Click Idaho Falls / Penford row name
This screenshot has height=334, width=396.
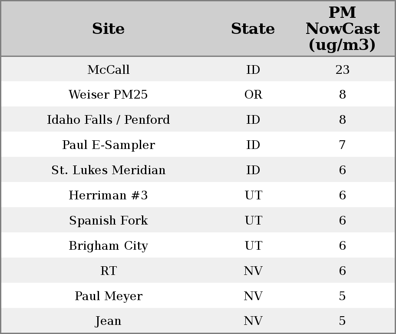pos(108,120)
